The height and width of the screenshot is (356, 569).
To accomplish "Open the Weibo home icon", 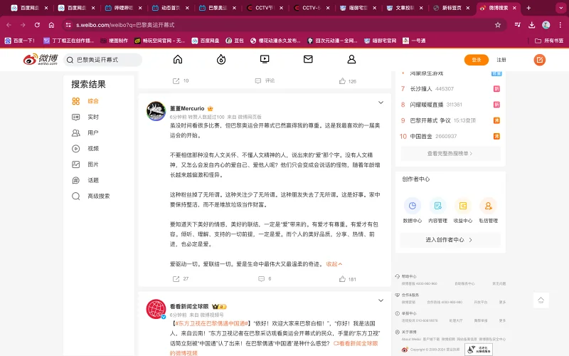I will (x=178, y=59).
